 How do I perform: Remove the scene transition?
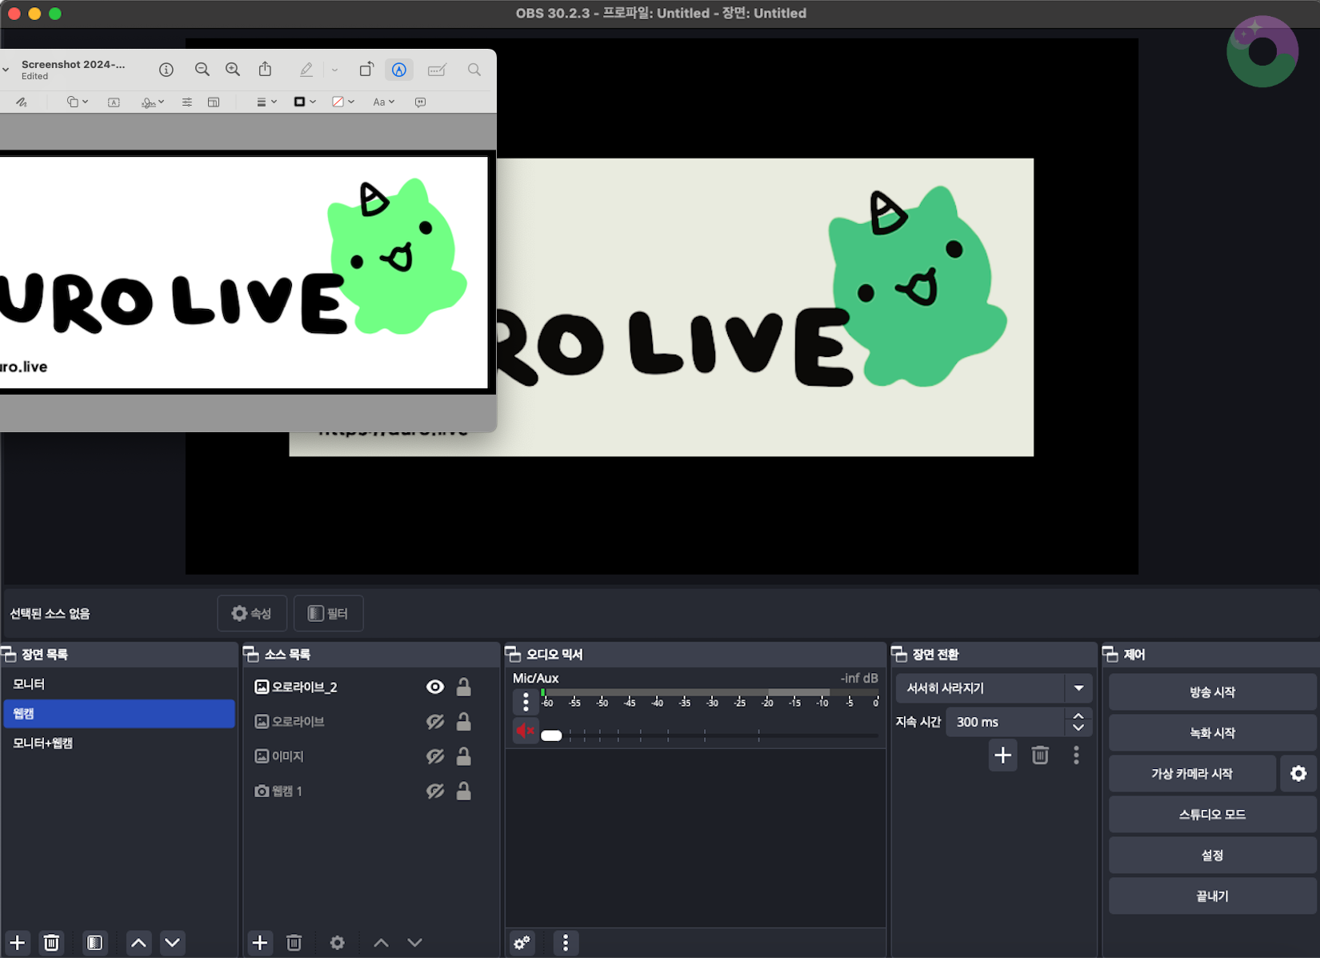pos(1040,755)
